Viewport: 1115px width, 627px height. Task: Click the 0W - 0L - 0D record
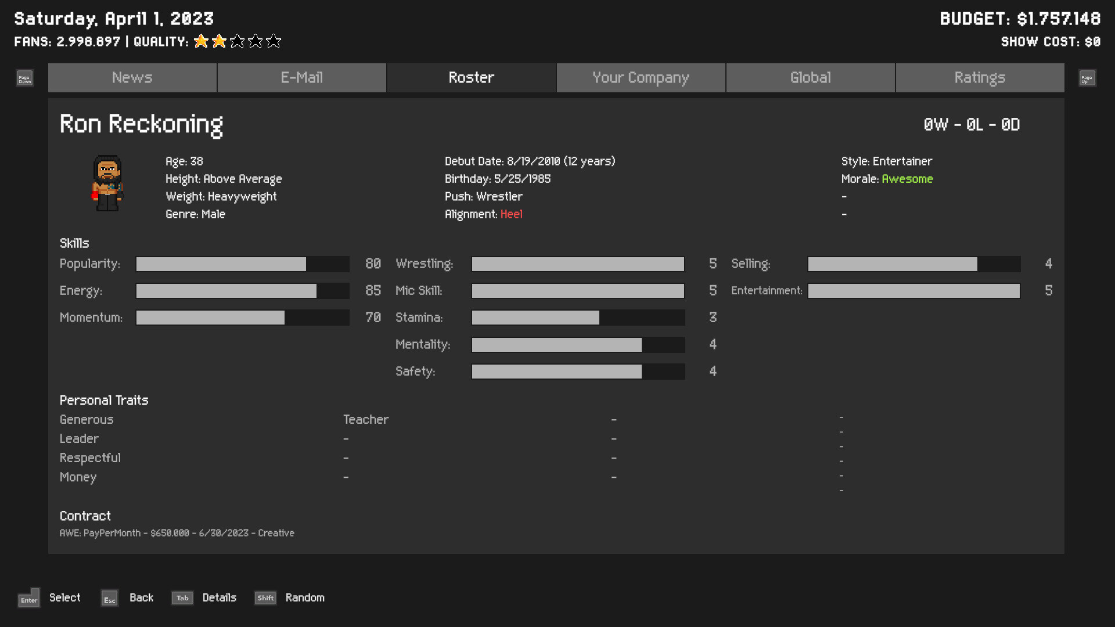972,124
